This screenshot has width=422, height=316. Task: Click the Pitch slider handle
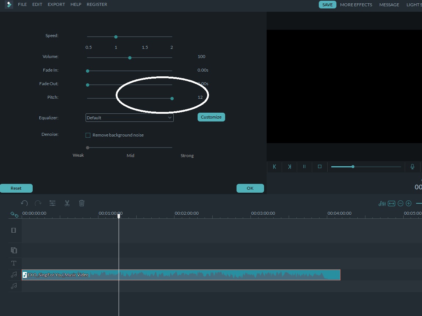point(172,98)
